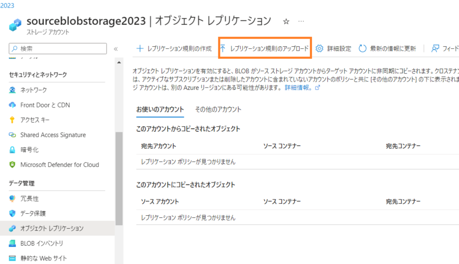Click the search magnifier icon in sidebar
The height and width of the screenshot is (264, 459).
click(14, 49)
